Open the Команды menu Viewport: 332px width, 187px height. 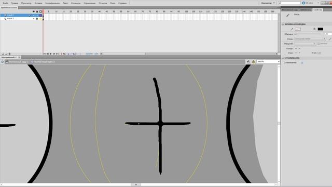pyautogui.click(x=76, y=3)
